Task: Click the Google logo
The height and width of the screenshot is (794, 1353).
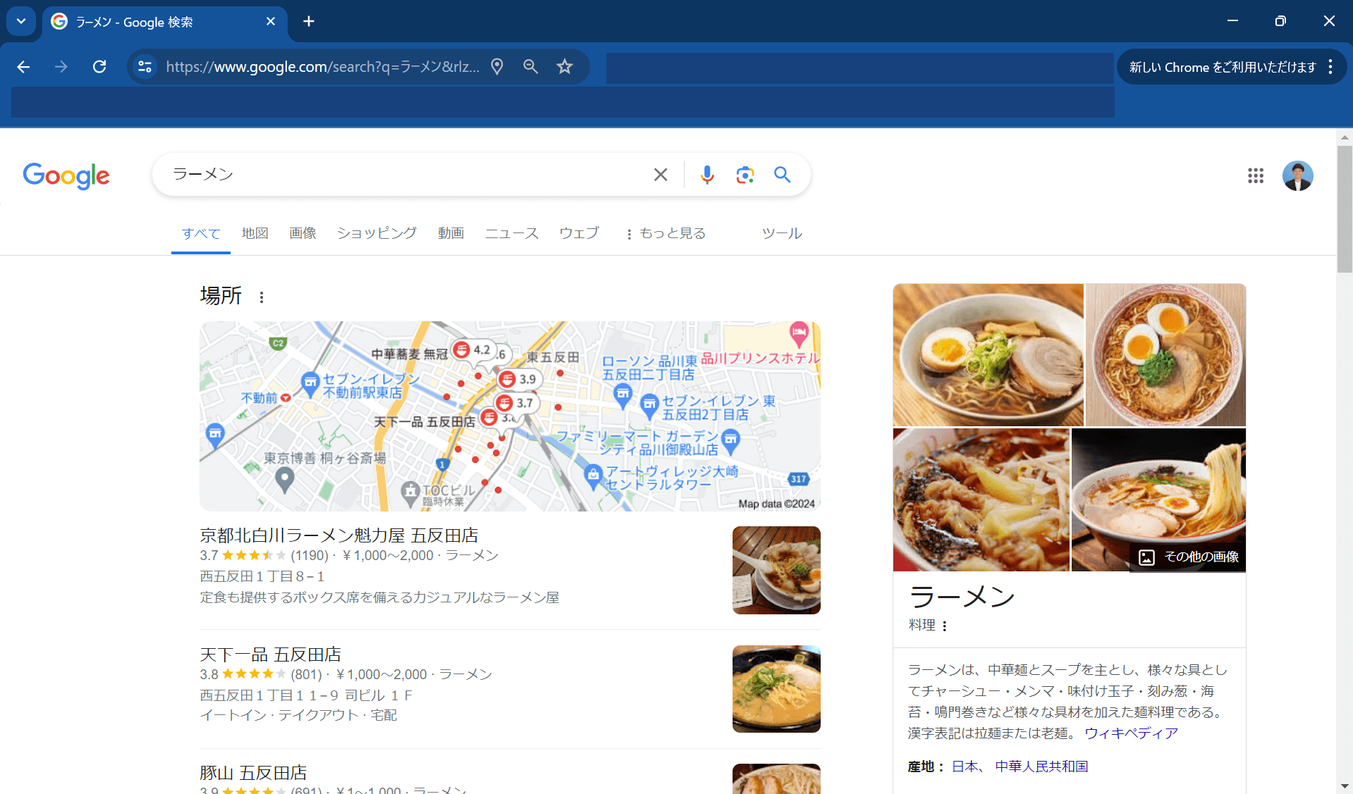Action: pyautogui.click(x=66, y=175)
